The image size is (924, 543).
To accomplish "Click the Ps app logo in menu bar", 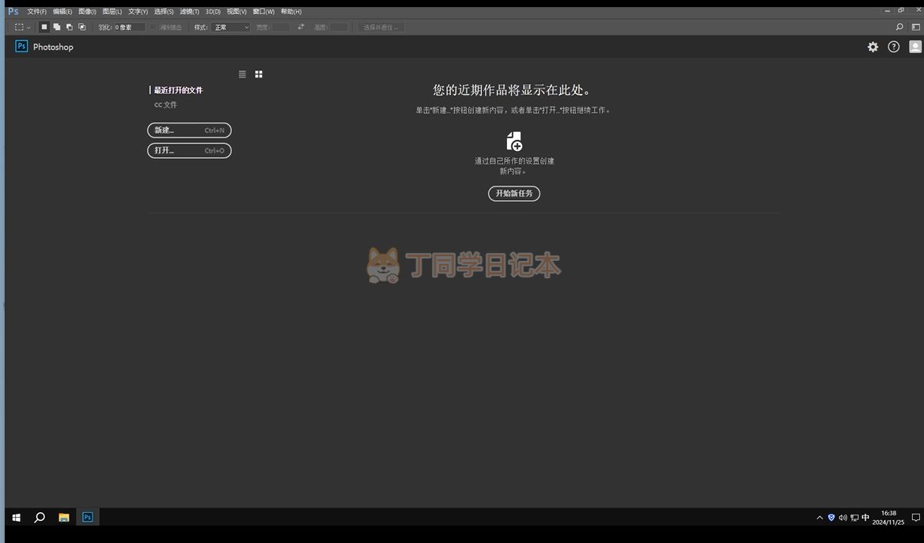I will coord(13,11).
